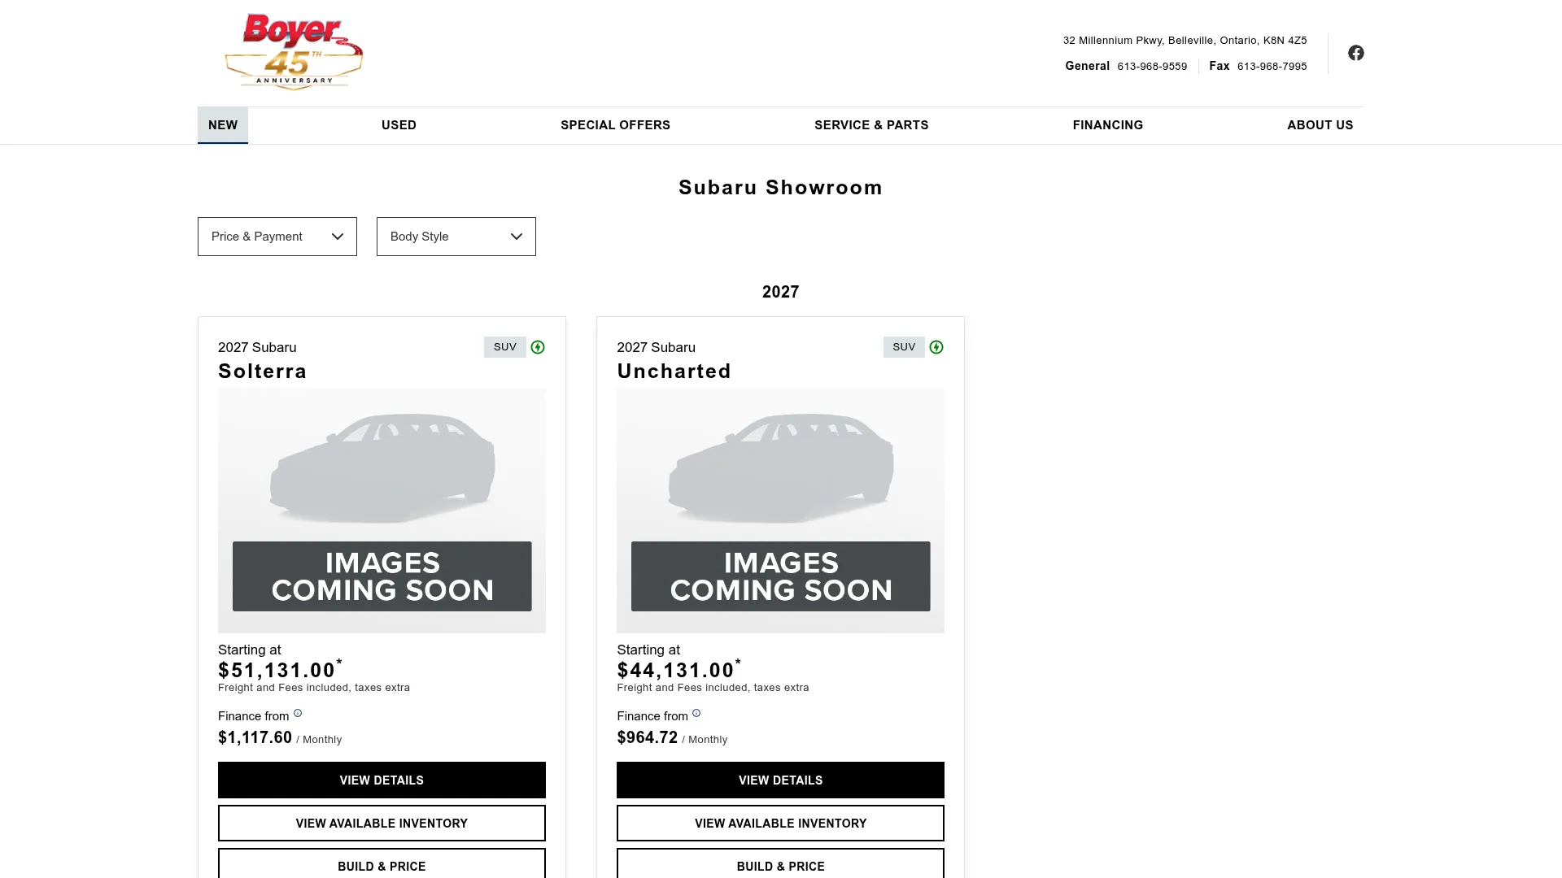Open finance info icon for Uncharted
The width and height of the screenshot is (1562, 878).
[x=696, y=713]
